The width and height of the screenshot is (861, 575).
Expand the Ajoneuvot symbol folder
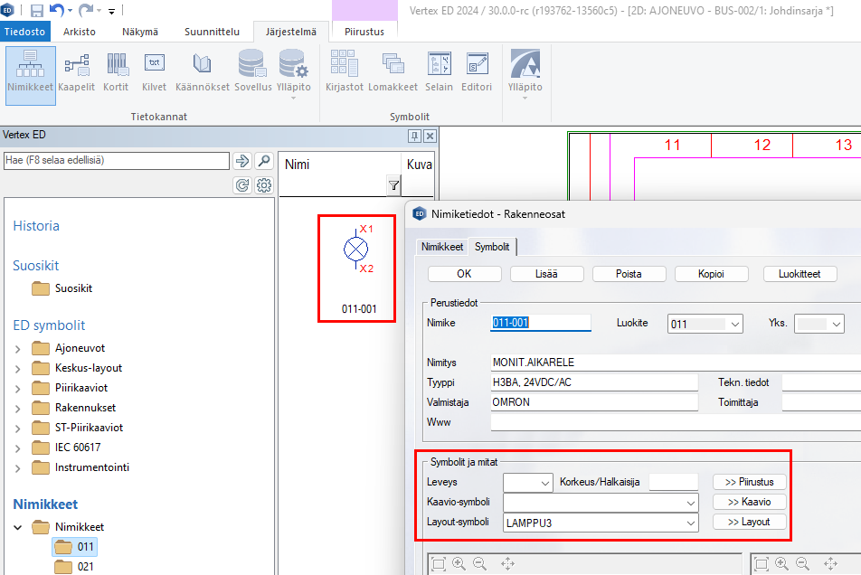[18, 348]
